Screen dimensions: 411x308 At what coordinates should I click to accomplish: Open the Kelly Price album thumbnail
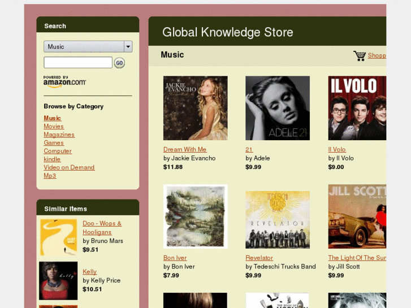coord(58,281)
